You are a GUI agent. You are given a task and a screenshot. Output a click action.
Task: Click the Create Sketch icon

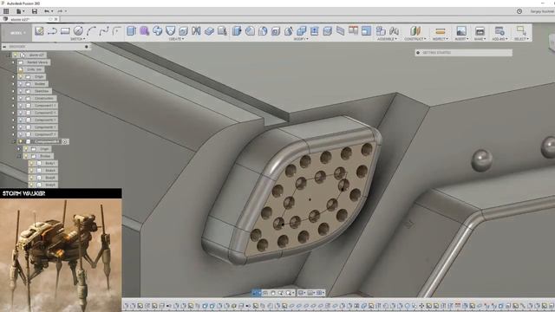[39, 31]
